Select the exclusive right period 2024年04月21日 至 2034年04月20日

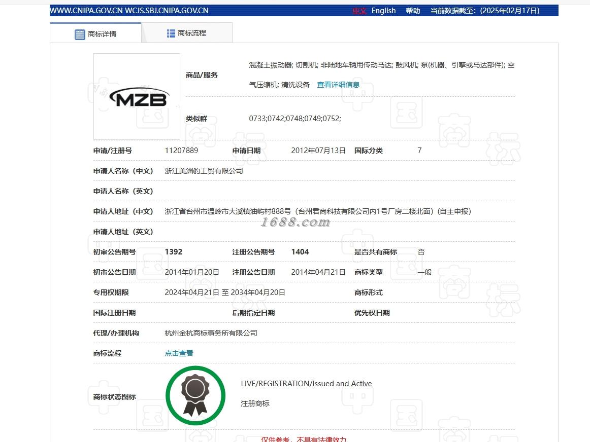[225, 292]
